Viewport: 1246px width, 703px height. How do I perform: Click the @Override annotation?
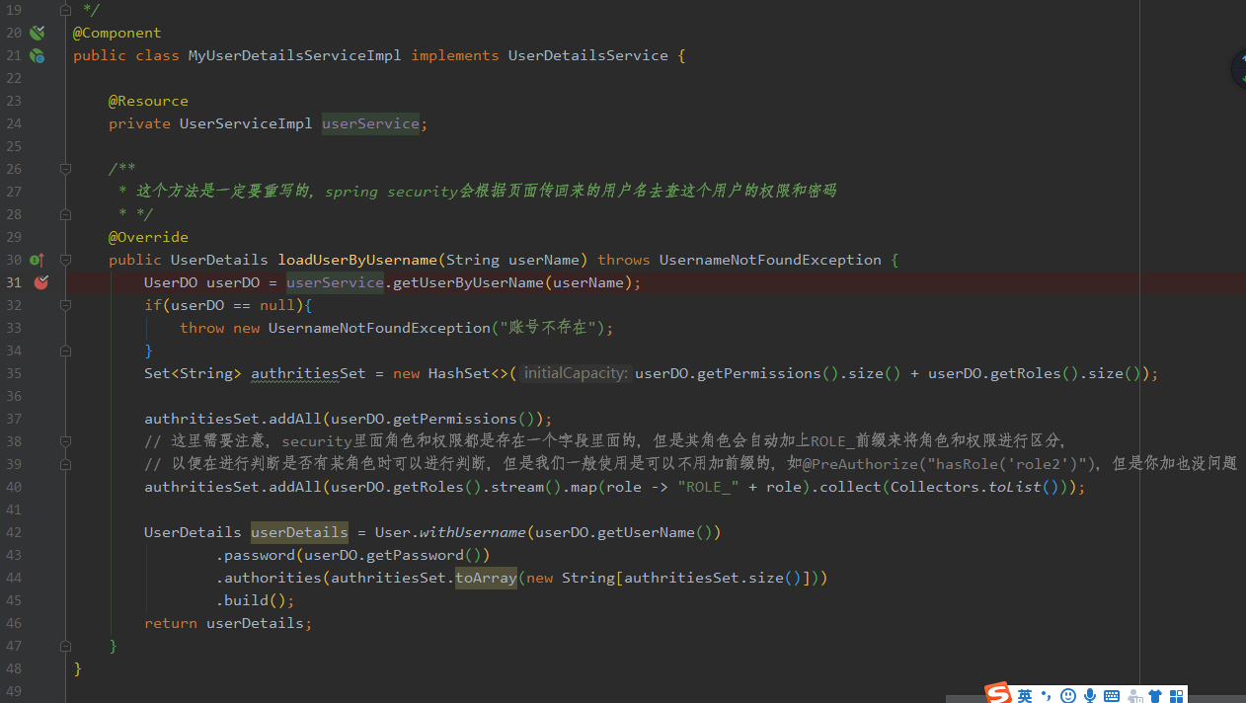coord(148,237)
